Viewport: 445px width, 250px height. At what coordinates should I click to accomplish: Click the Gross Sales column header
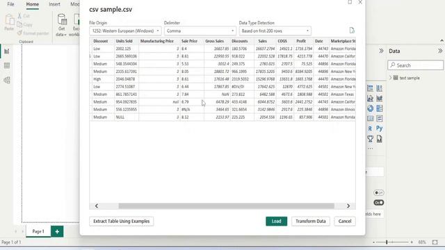pyautogui.click(x=217, y=41)
